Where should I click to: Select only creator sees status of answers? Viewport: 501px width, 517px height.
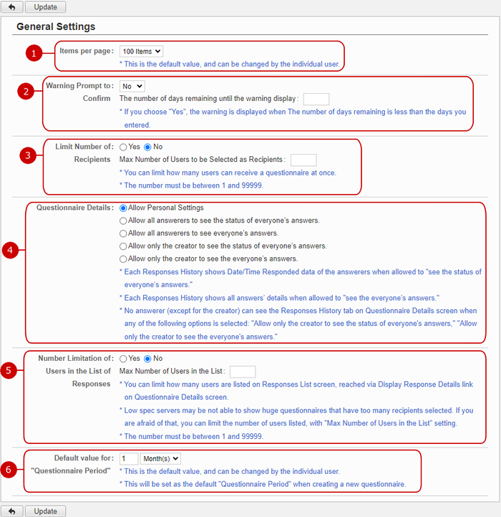click(x=123, y=246)
